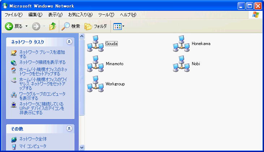Click the task pane scrollbar up arrow
Image resolution: width=264 pixels, height=152 pixels.
pos(82,36)
